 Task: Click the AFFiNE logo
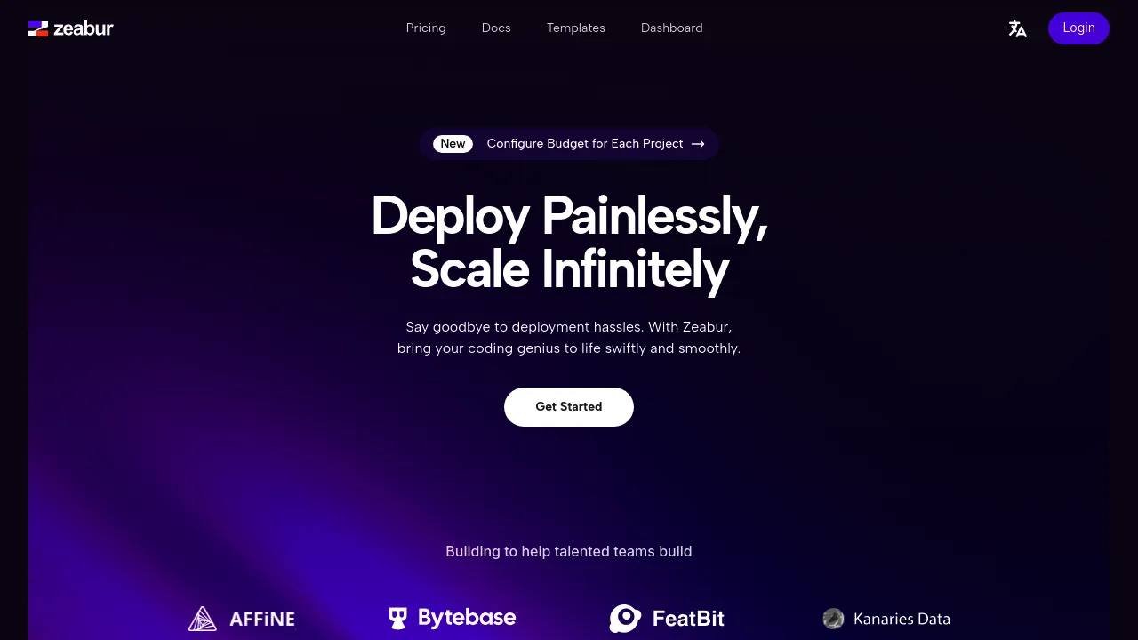tap(242, 619)
